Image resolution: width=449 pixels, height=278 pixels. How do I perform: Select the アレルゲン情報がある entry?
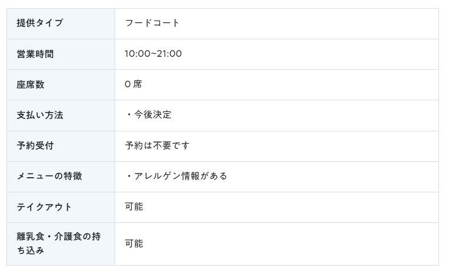(180, 176)
